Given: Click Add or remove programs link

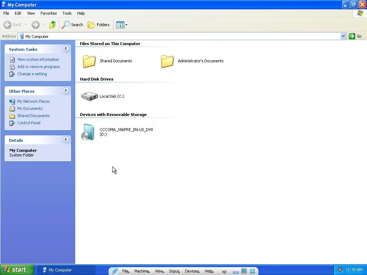Looking at the screenshot, I should tap(39, 67).
